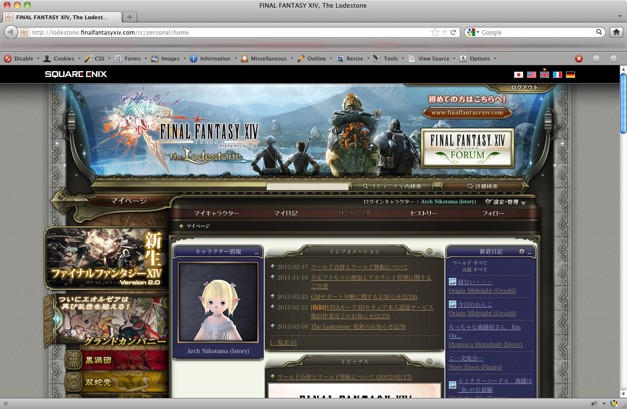Image resolution: width=627 pixels, height=409 pixels.
Task: Open the www.finalfantasyxiv.com banner link
Action: [x=467, y=113]
